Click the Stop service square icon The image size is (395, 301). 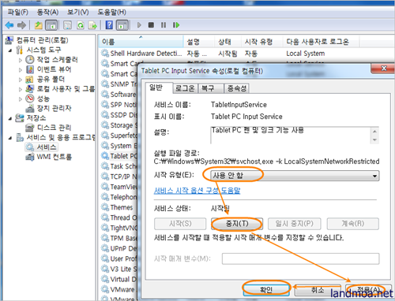151,25
